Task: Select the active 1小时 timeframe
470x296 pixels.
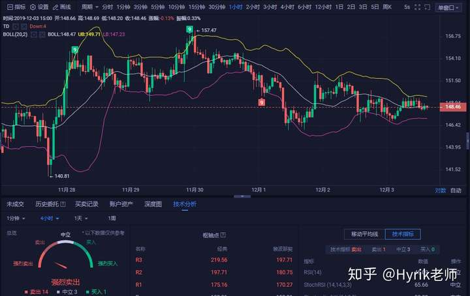Action: (236, 7)
